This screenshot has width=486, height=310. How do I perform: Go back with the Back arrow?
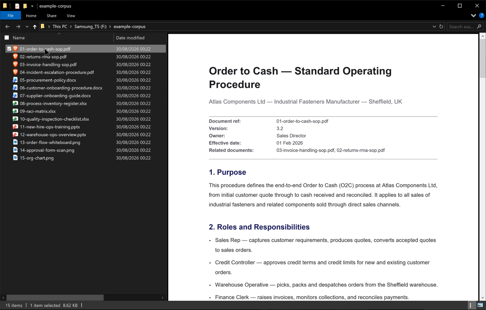coord(7,27)
